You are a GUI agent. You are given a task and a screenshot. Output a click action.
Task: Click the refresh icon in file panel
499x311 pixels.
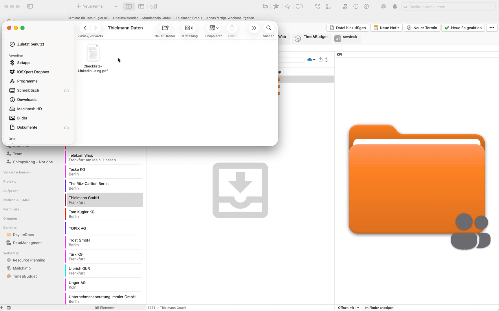326,60
